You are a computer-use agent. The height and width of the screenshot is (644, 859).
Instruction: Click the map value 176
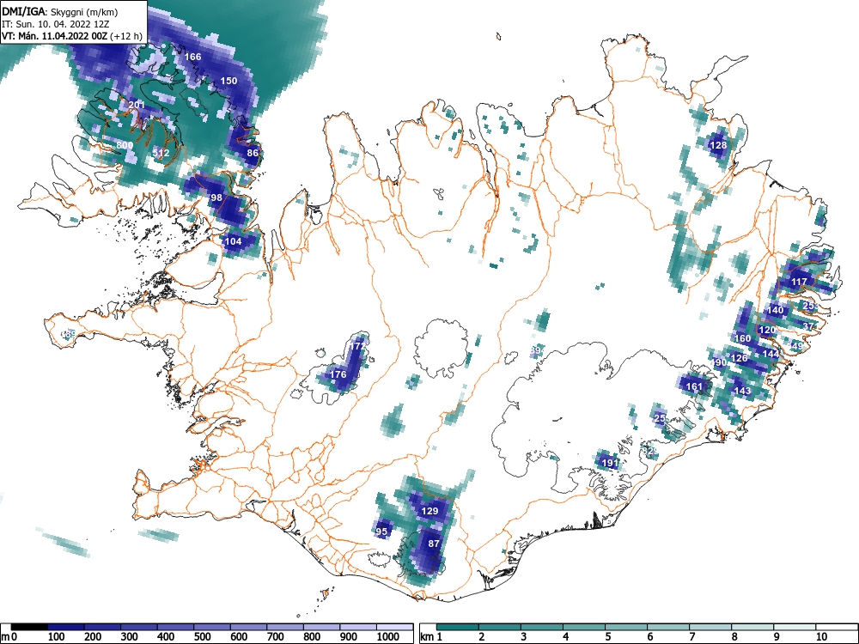(x=338, y=374)
